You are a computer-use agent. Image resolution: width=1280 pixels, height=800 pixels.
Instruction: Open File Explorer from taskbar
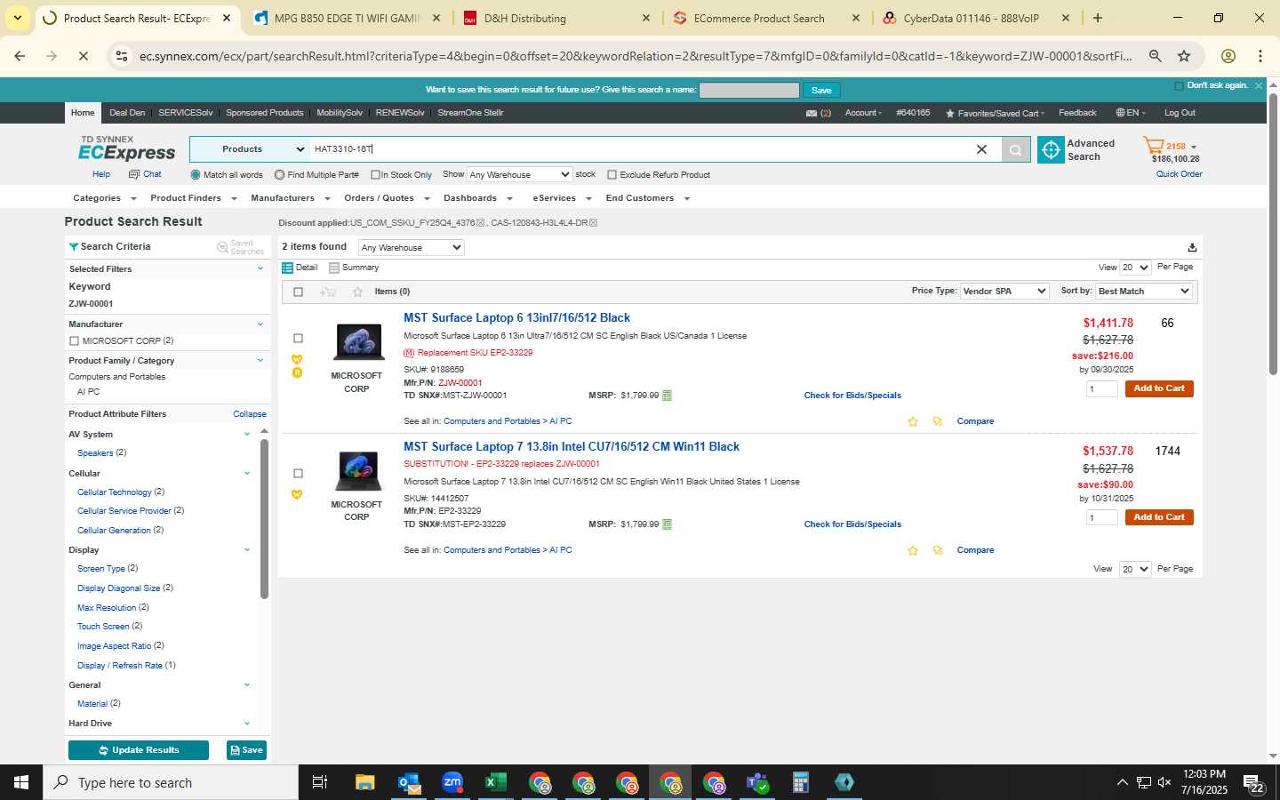click(x=365, y=782)
